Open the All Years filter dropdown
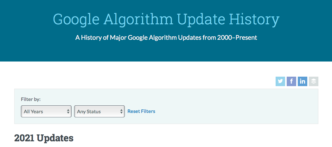 46,111
